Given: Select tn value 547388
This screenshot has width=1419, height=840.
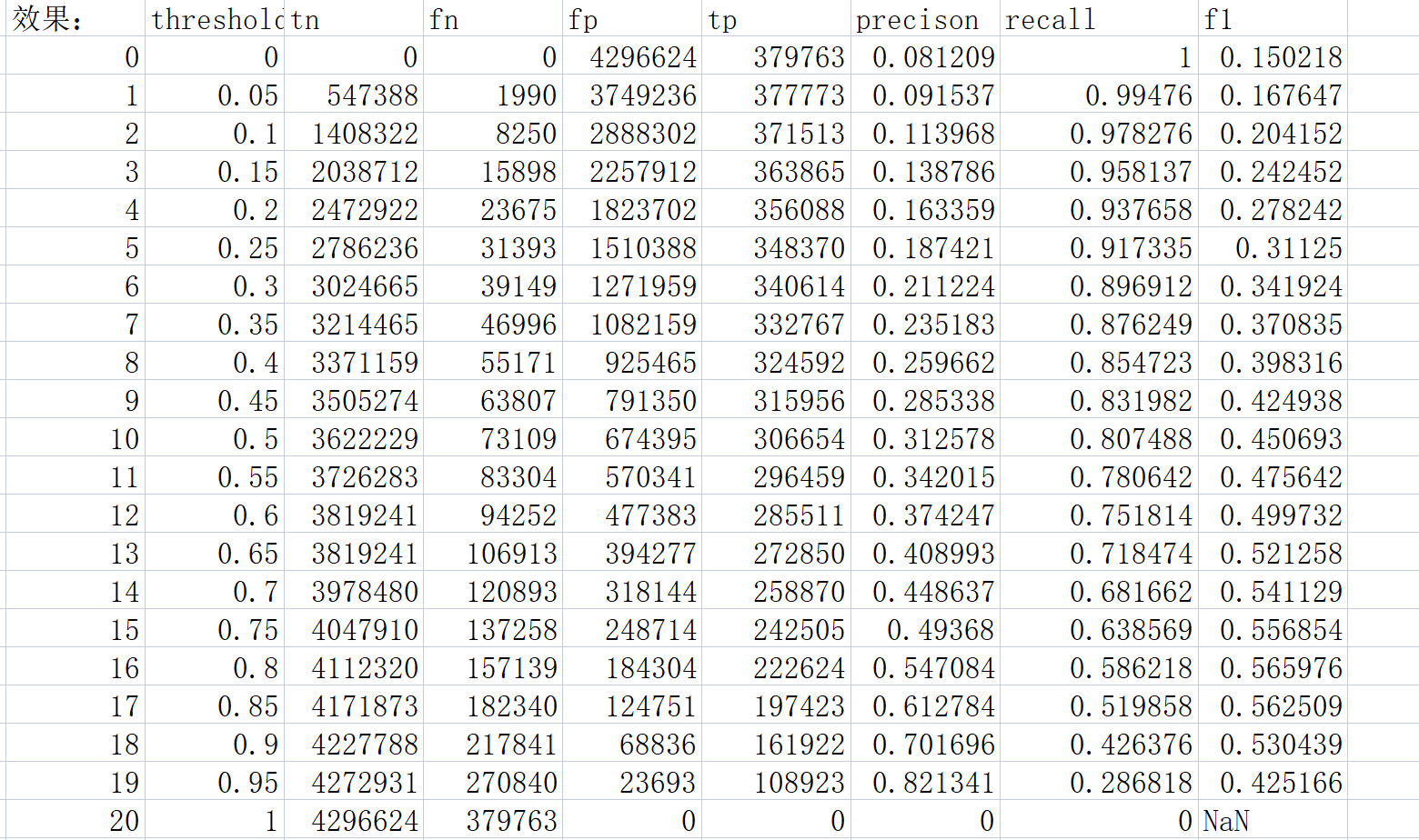Looking at the screenshot, I should [x=354, y=95].
